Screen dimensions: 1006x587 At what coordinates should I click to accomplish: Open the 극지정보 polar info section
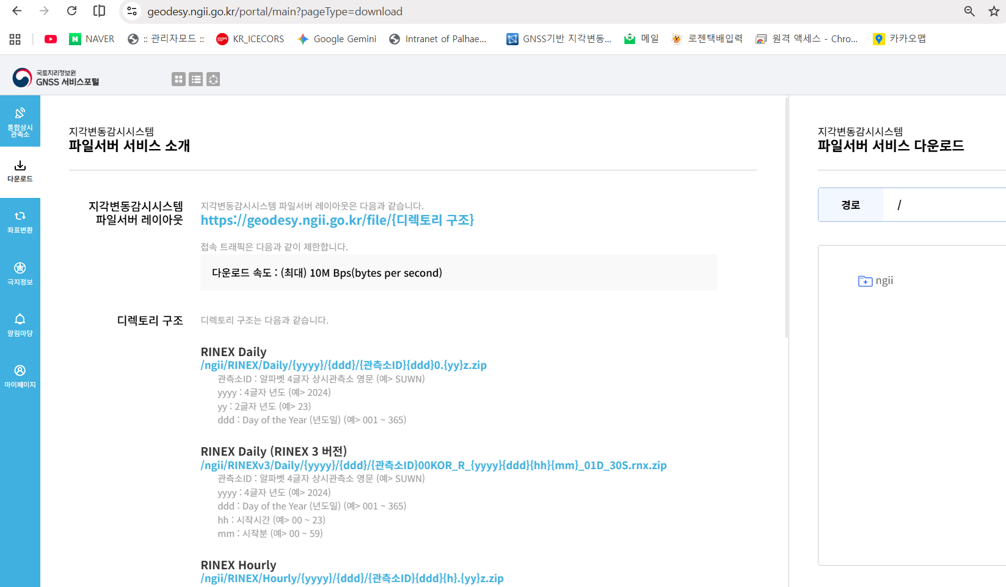click(x=20, y=274)
